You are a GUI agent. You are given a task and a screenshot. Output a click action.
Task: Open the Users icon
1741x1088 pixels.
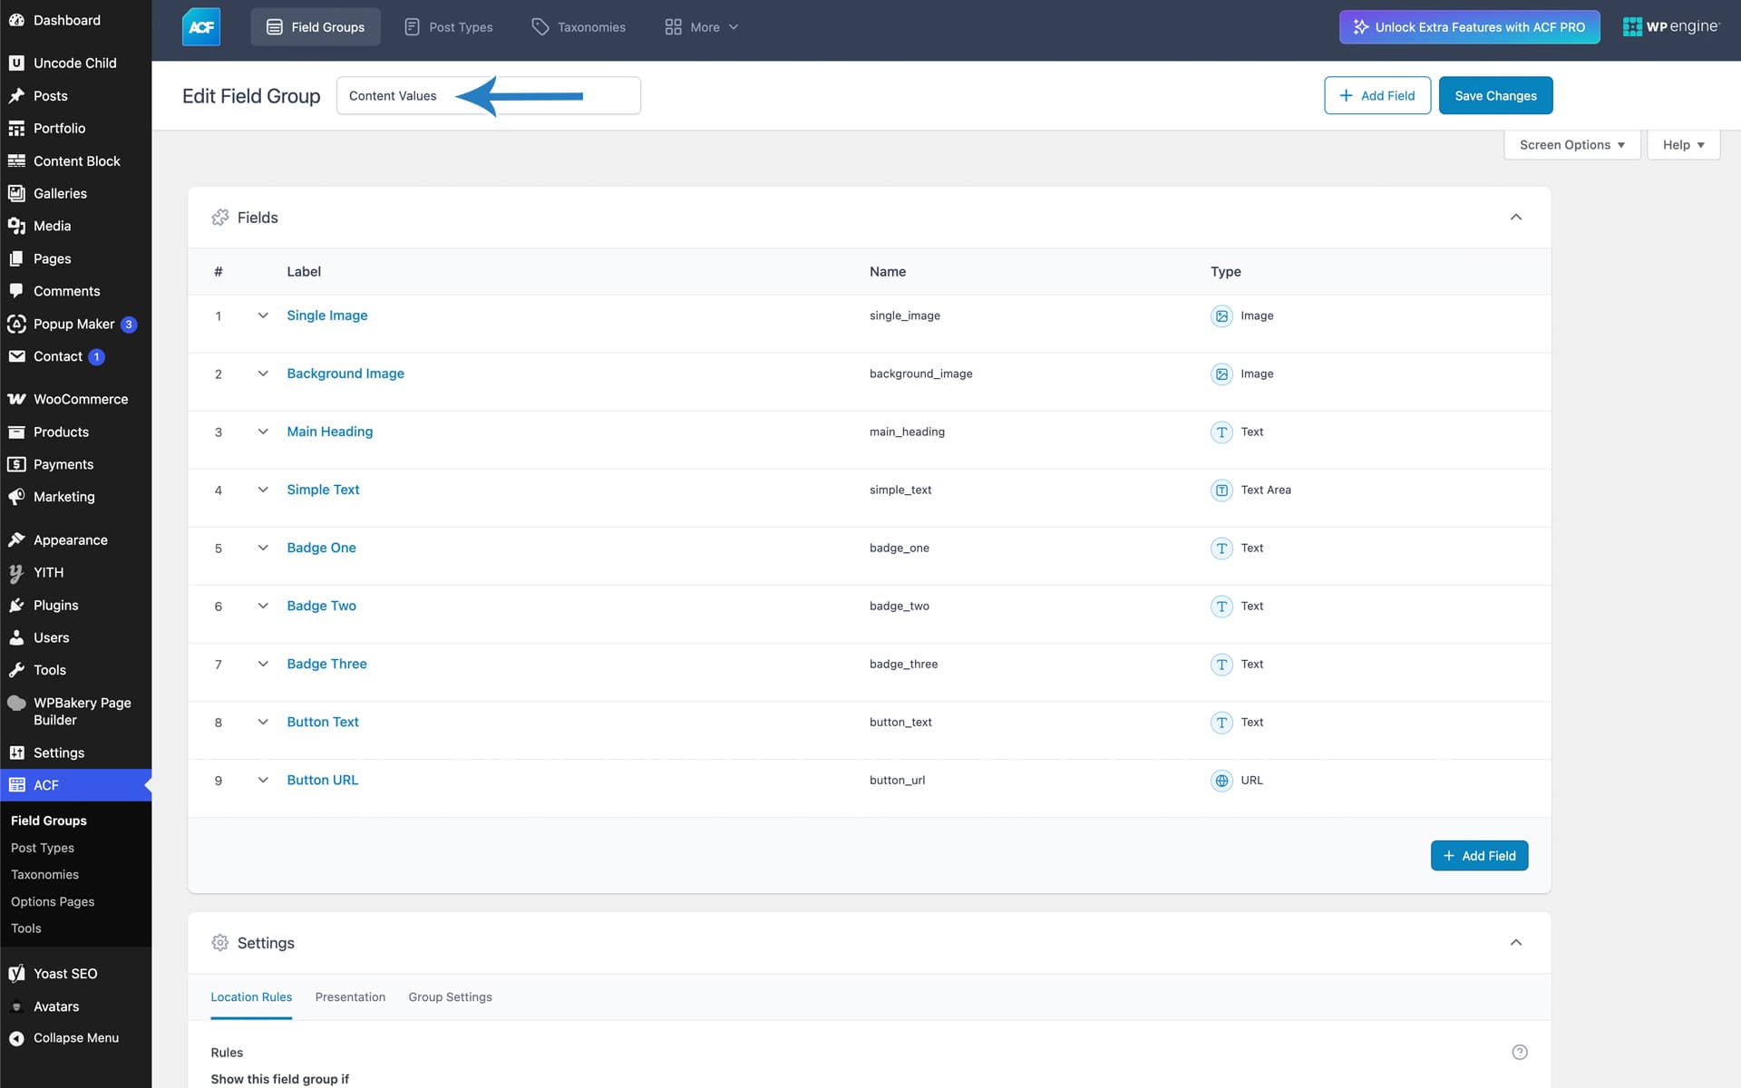[x=16, y=637]
